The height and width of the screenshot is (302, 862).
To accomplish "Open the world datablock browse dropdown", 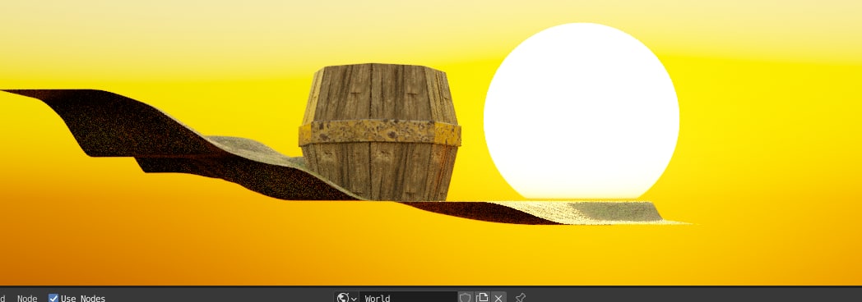I will pyautogui.click(x=347, y=298).
